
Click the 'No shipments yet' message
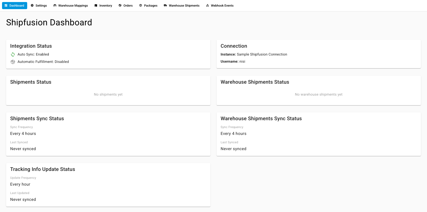pos(108,94)
